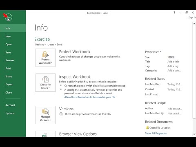The height and width of the screenshot is (147, 196).
Task: Open the Check for Issues dropdown
Action: click(45, 82)
